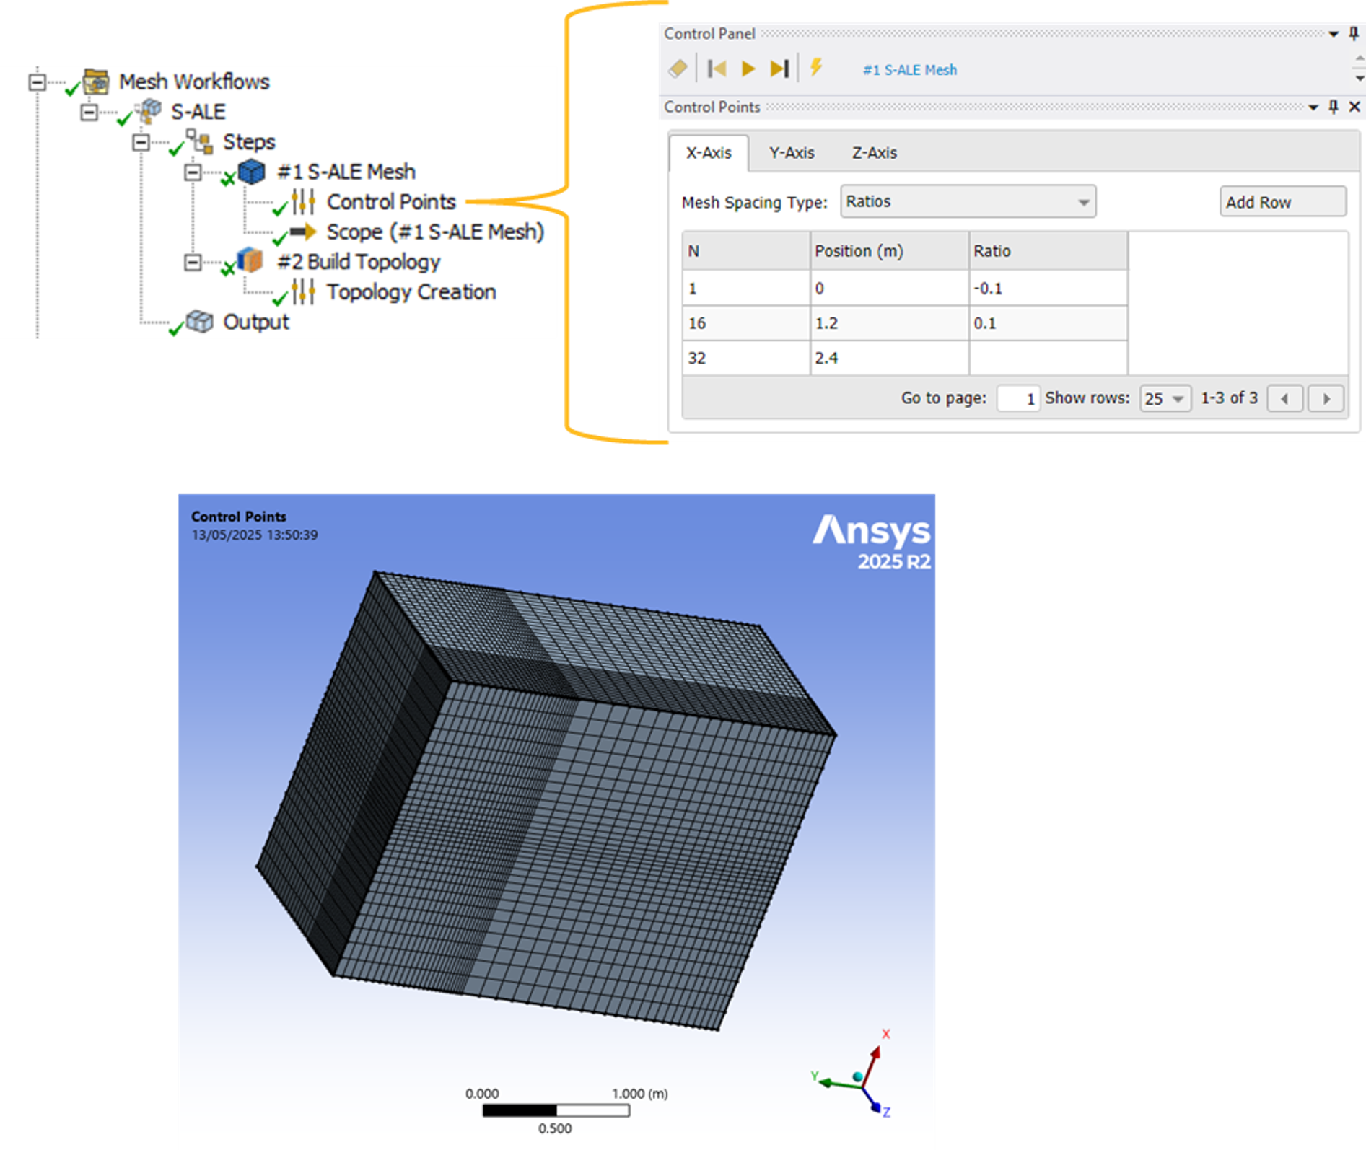
Task: Click the Mesh Workflows folder icon
Action: point(96,82)
